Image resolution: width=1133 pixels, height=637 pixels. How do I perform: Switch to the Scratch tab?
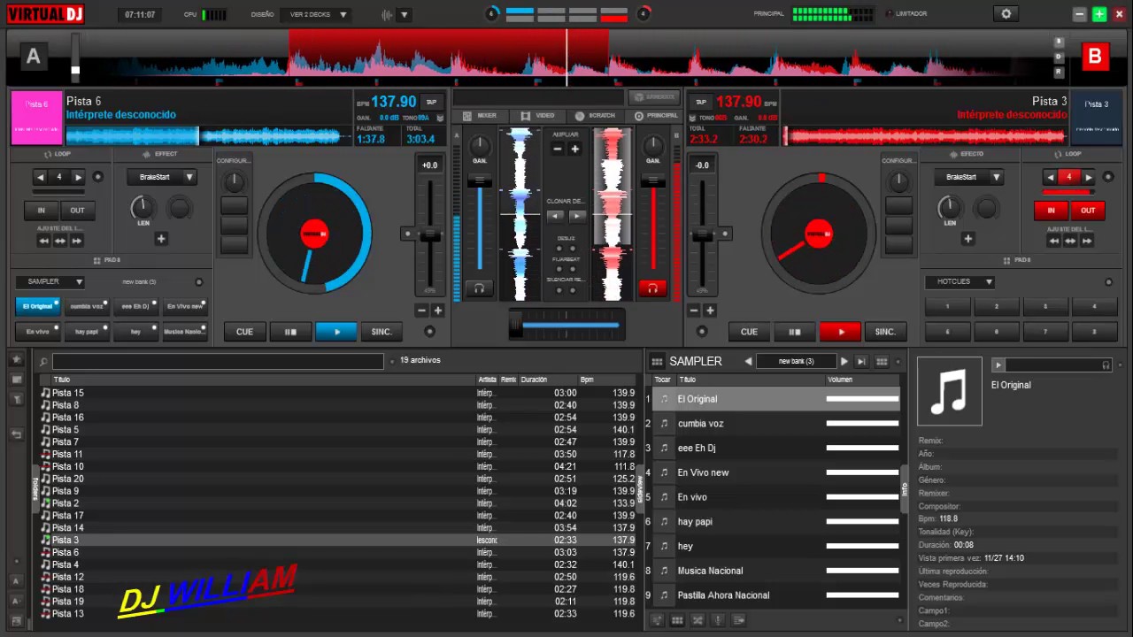point(596,116)
